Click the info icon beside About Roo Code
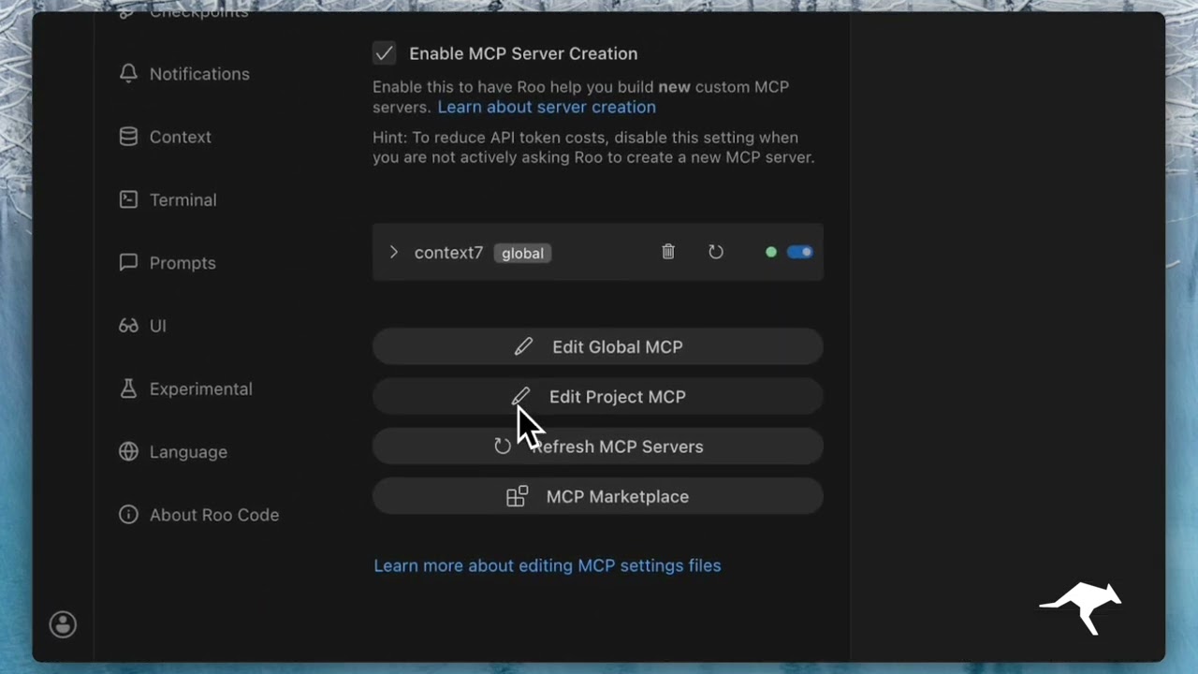The height and width of the screenshot is (674, 1198). [x=129, y=515]
